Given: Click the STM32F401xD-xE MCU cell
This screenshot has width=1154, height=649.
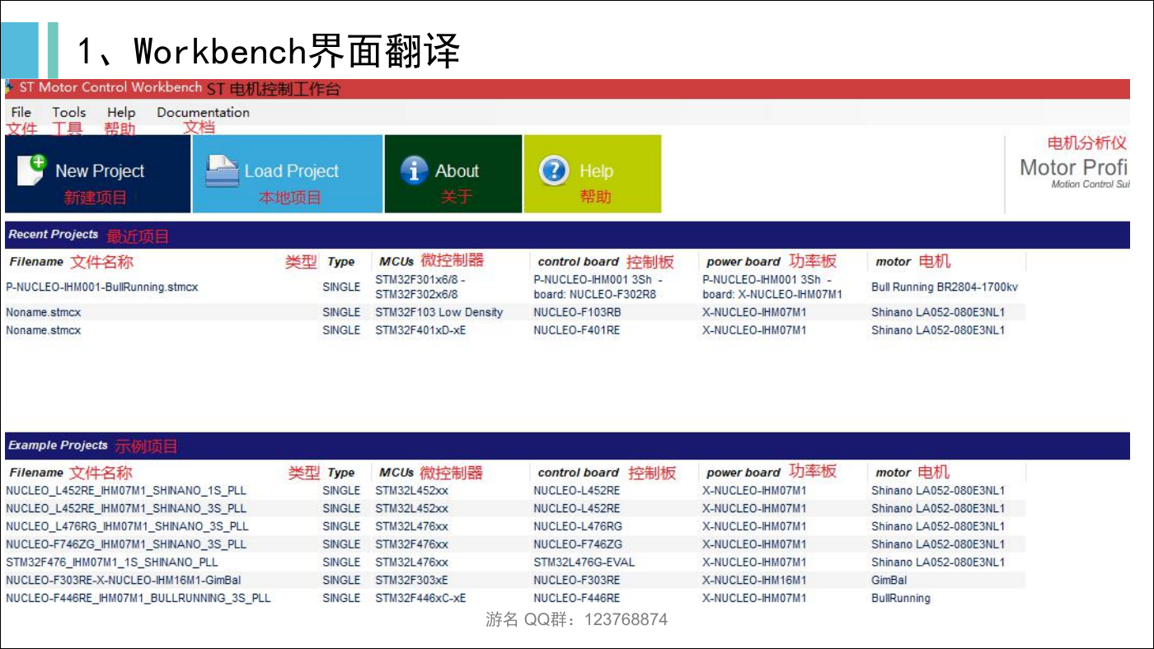Looking at the screenshot, I should (420, 330).
